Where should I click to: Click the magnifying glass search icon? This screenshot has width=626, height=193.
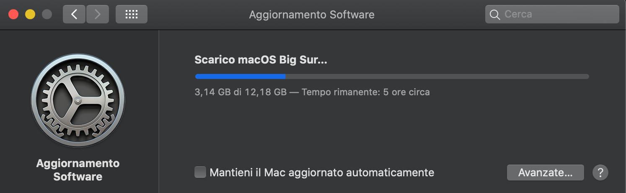click(495, 15)
